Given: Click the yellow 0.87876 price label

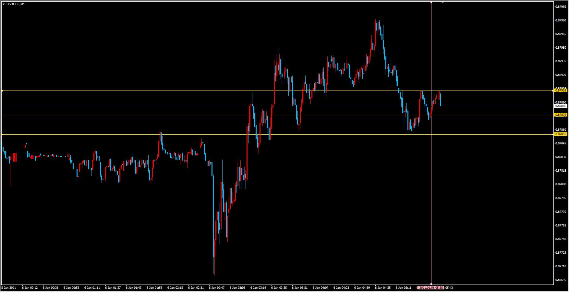Looking at the screenshot, I should tap(561, 115).
